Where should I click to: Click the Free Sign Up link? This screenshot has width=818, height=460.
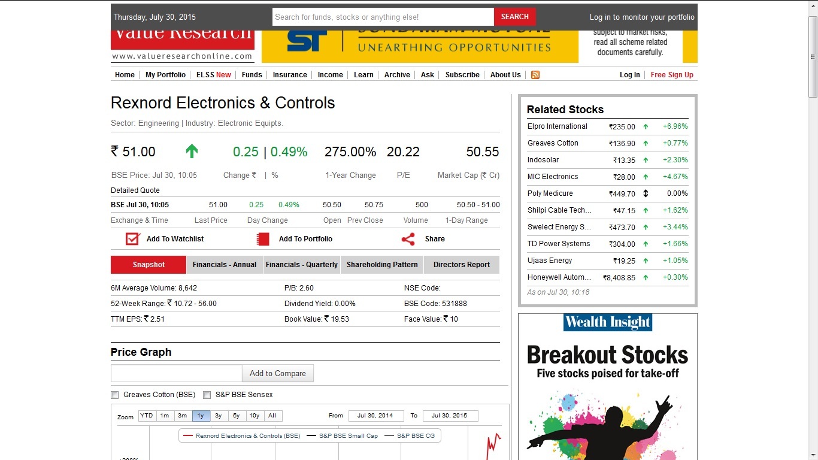pyautogui.click(x=672, y=75)
